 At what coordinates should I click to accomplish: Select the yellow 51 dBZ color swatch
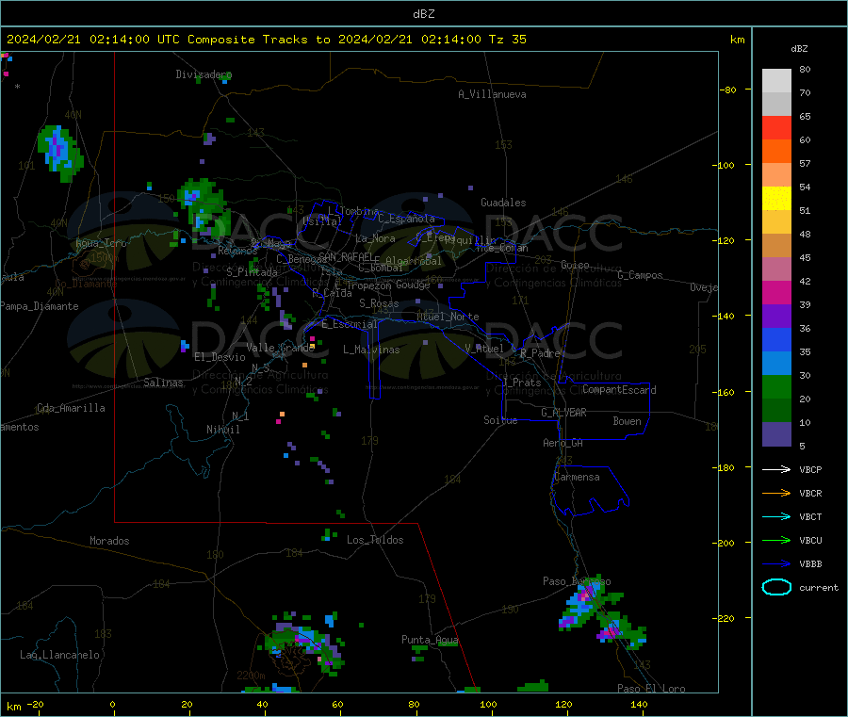776,199
